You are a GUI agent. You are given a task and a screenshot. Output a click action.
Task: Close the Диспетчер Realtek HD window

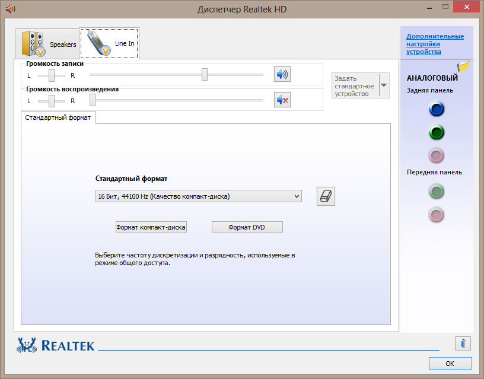pos(466,7)
